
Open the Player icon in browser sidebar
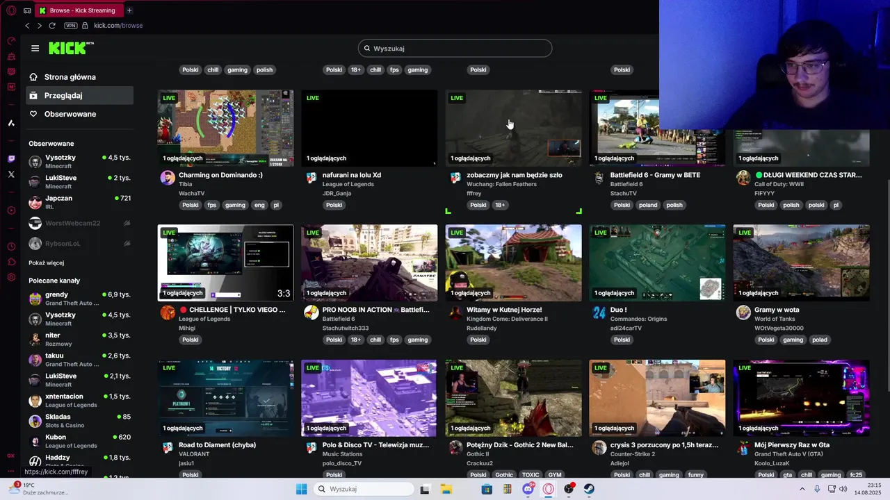click(x=11, y=210)
